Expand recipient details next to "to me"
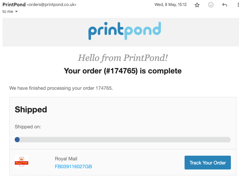This screenshot has width=239, height=177. (x=16, y=12)
